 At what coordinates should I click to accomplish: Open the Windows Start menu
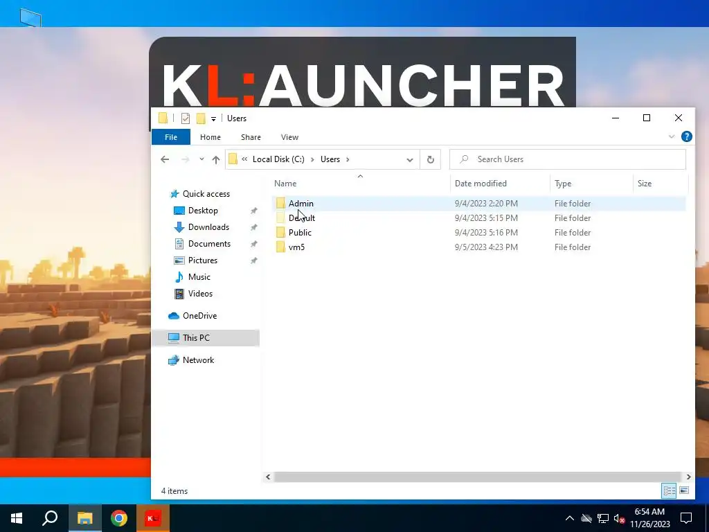[x=17, y=518]
